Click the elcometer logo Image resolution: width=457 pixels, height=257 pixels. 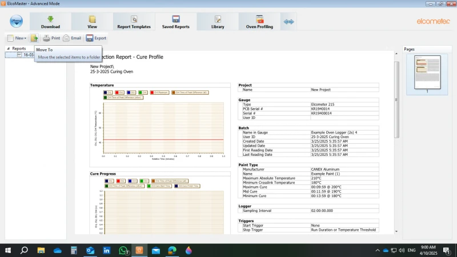pyautogui.click(x=433, y=21)
